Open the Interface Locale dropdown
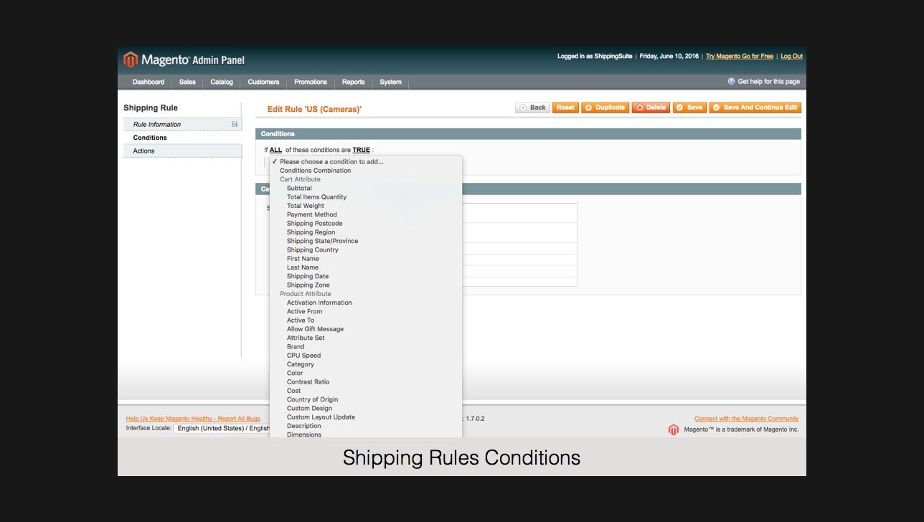The image size is (924, 522). (221, 429)
